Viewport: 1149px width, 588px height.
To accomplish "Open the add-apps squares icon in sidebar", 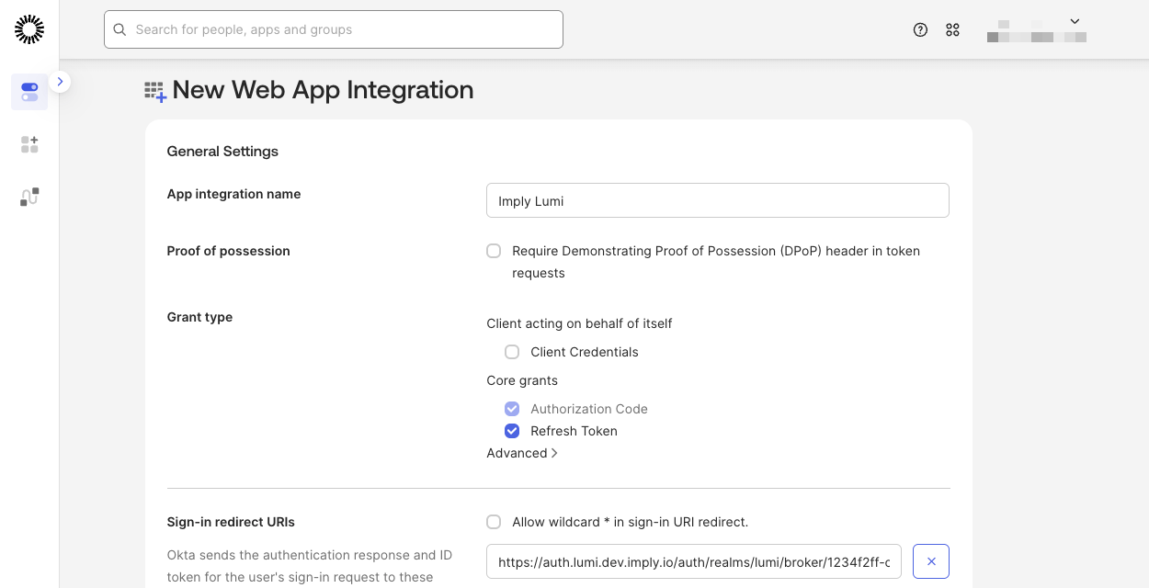I will tap(29, 144).
